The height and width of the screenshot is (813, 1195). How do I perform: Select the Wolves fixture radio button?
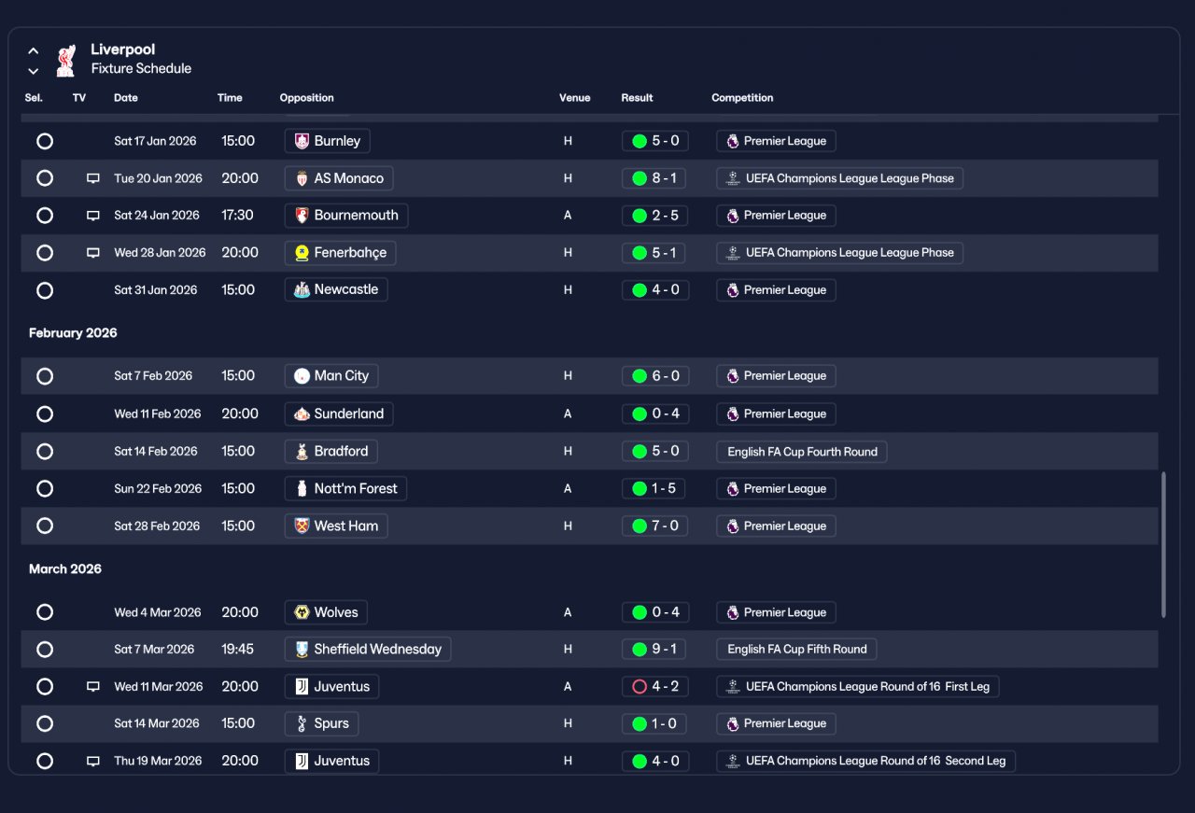pyautogui.click(x=45, y=612)
